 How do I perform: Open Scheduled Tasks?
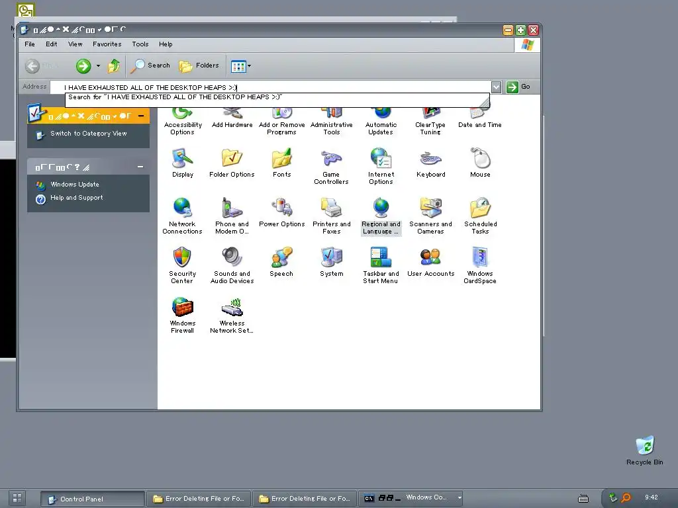(481, 216)
